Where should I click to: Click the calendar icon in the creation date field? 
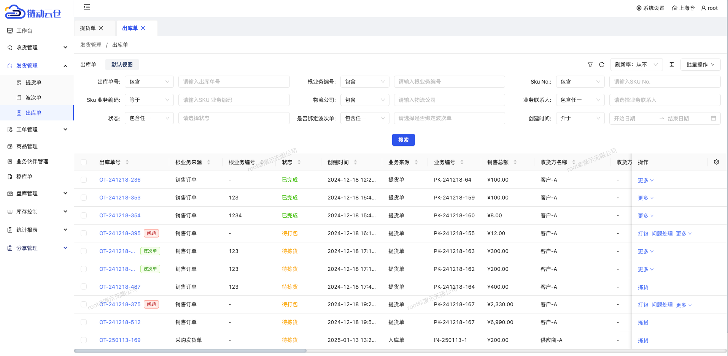pos(714,119)
